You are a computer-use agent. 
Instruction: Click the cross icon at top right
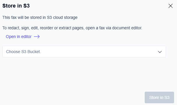171,6
